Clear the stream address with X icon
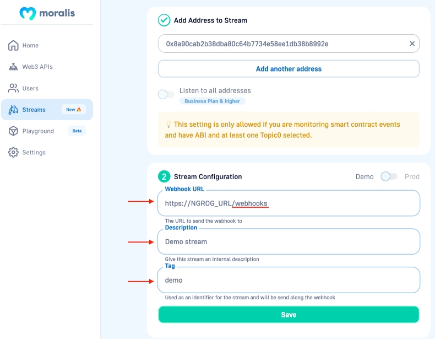The height and width of the screenshot is (339, 435). click(412, 44)
